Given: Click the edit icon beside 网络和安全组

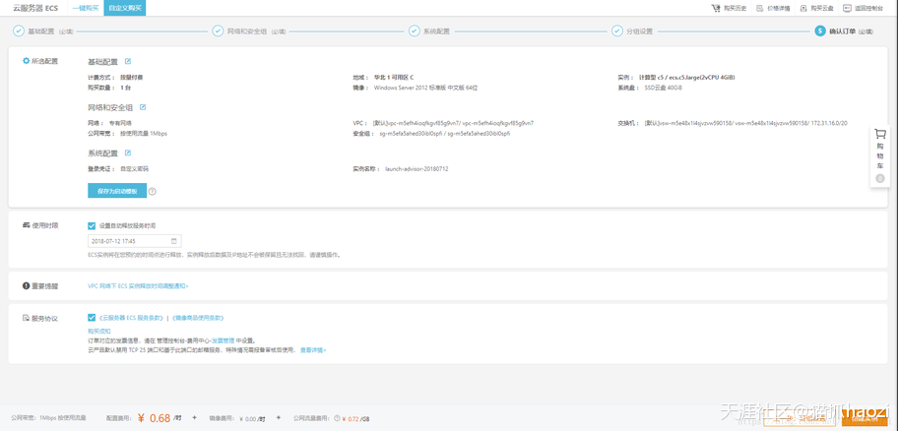Looking at the screenshot, I should 143,106.
